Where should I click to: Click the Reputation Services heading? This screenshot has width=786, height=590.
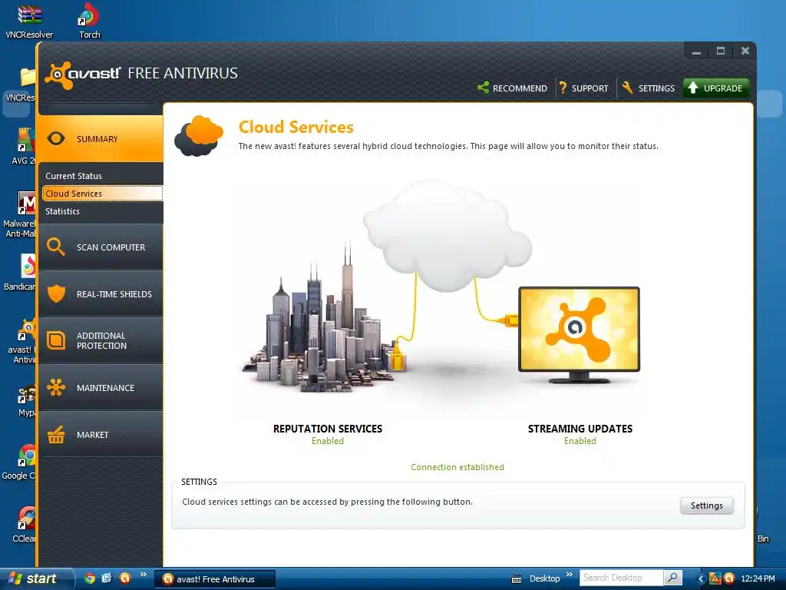pyautogui.click(x=328, y=429)
